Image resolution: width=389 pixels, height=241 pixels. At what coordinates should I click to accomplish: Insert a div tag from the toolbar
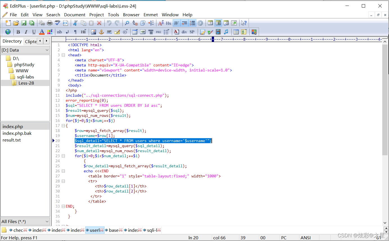click(x=184, y=32)
